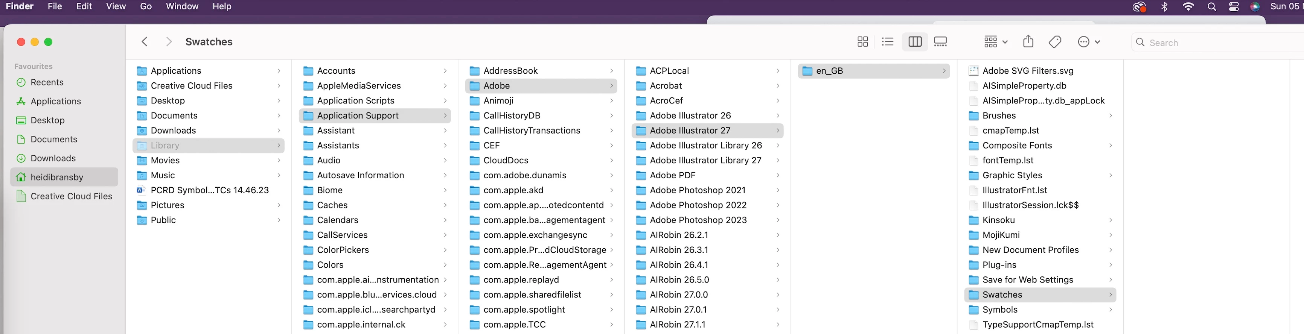Click the Spotlight search menu bar icon
The image size is (1304, 334).
pyautogui.click(x=1212, y=6)
